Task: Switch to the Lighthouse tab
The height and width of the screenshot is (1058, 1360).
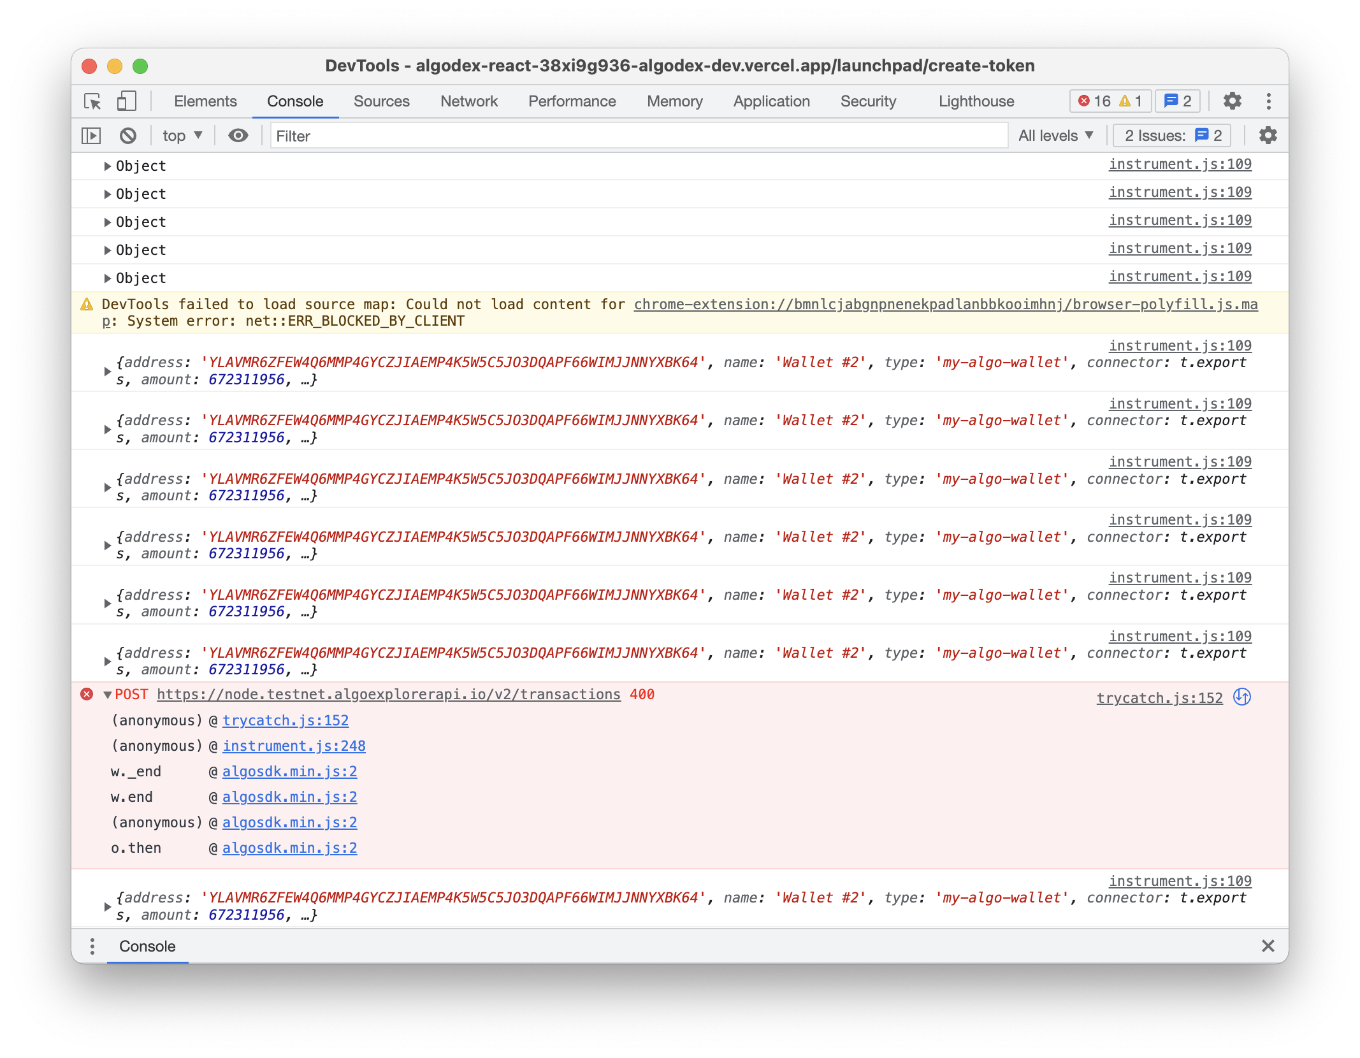Action: pos(976,101)
